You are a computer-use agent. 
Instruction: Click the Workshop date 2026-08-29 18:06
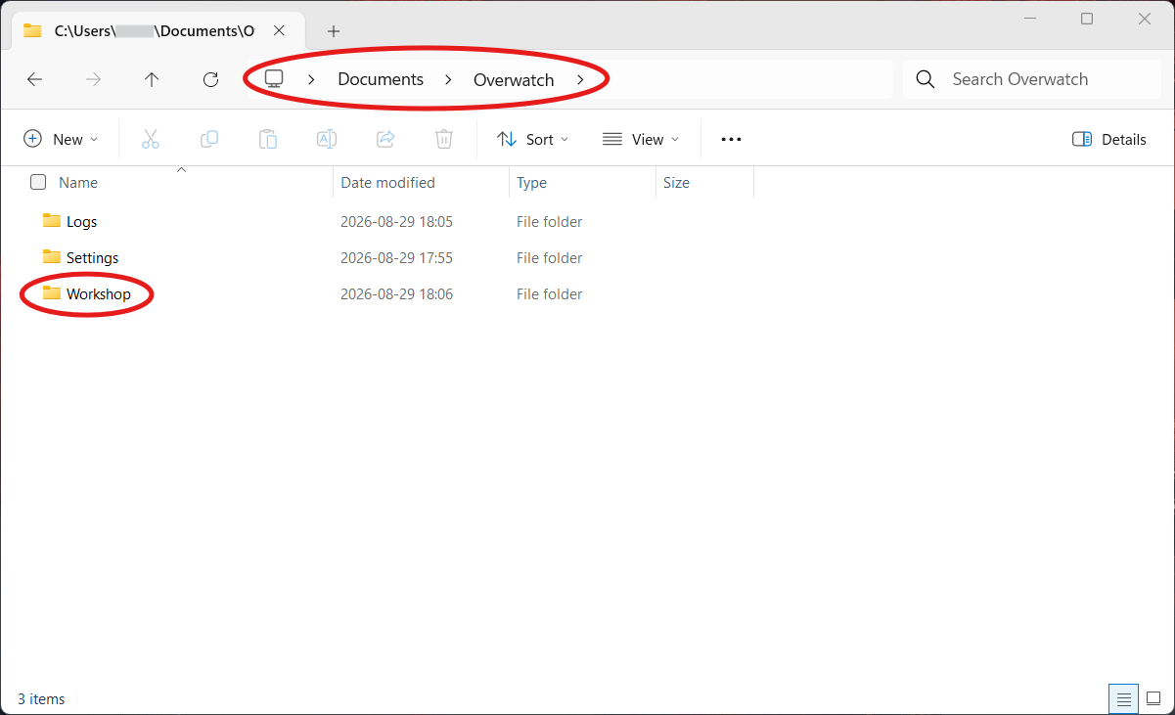[x=396, y=294]
